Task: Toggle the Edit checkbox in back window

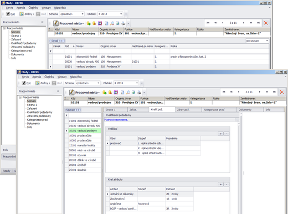Action: [x=8, y=14]
